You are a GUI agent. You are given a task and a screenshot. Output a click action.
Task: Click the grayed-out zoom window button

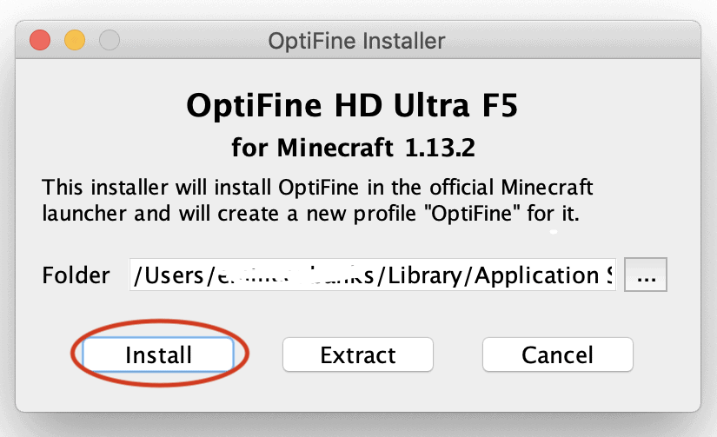click(110, 40)
